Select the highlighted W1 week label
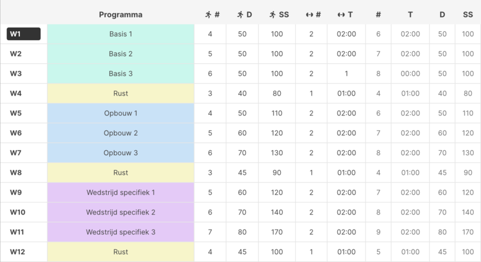The width and height of the screenshot is (481, 262). click(x=23, y=34)
